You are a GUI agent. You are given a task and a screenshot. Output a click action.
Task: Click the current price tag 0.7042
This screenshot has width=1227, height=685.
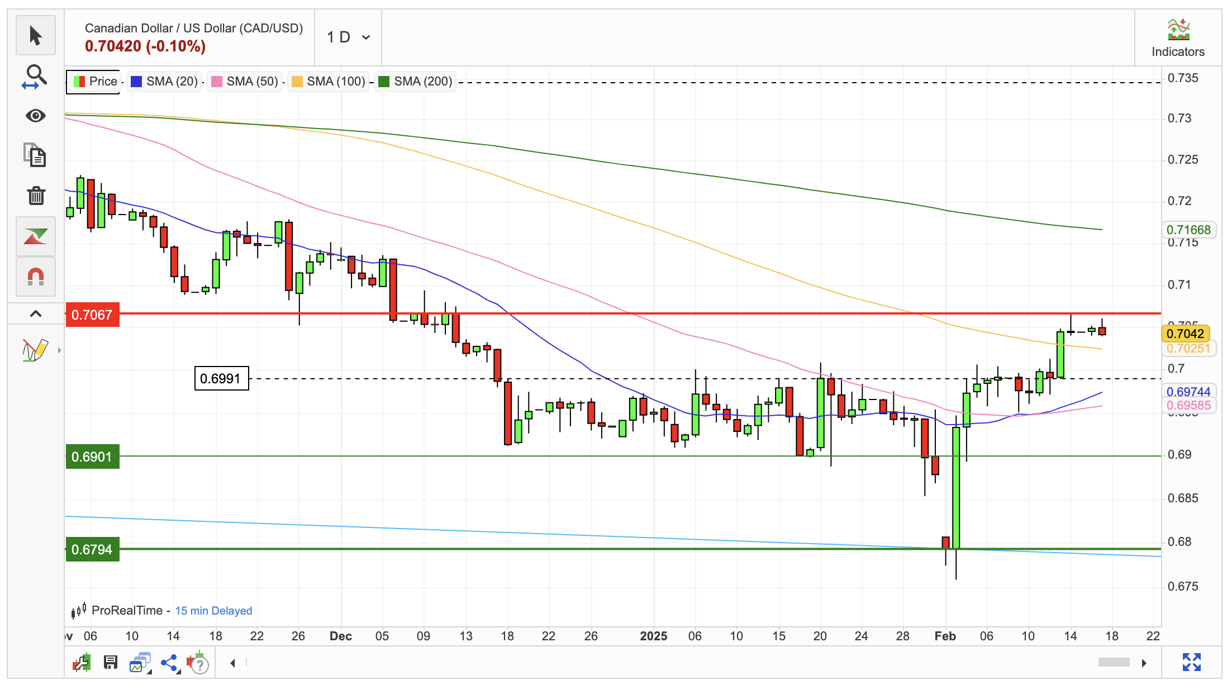(x=1186, y=334)
